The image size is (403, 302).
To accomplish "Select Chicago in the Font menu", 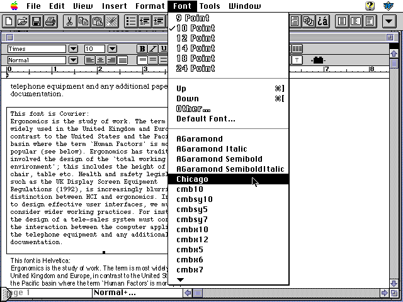I will pyautogui.click(x=229, y=179).
